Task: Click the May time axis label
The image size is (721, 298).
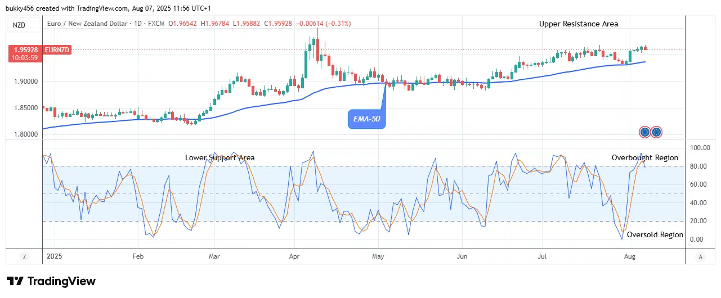Action: point(379,256)
